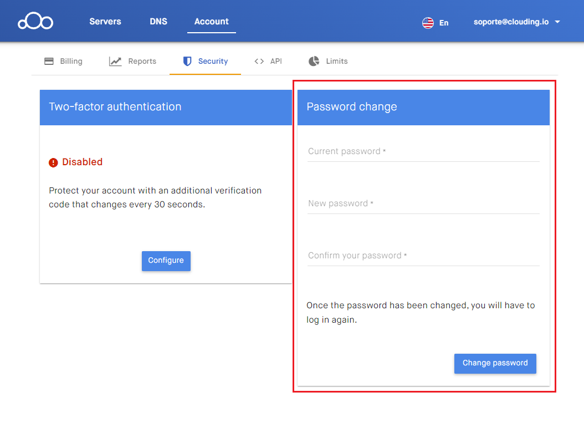Image resolution: width=584 pixels, height=438 pixels.
Task: Select the Account menu item
Action: coord(211,22)
